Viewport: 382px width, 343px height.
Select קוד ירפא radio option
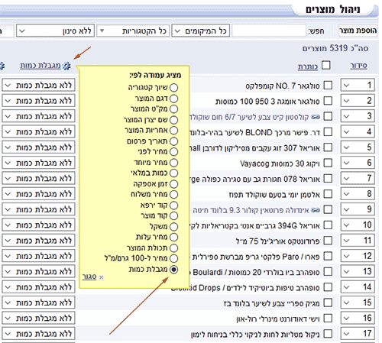173,205
